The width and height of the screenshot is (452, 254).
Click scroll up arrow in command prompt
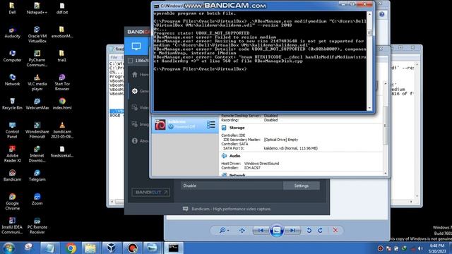[369, 14]
